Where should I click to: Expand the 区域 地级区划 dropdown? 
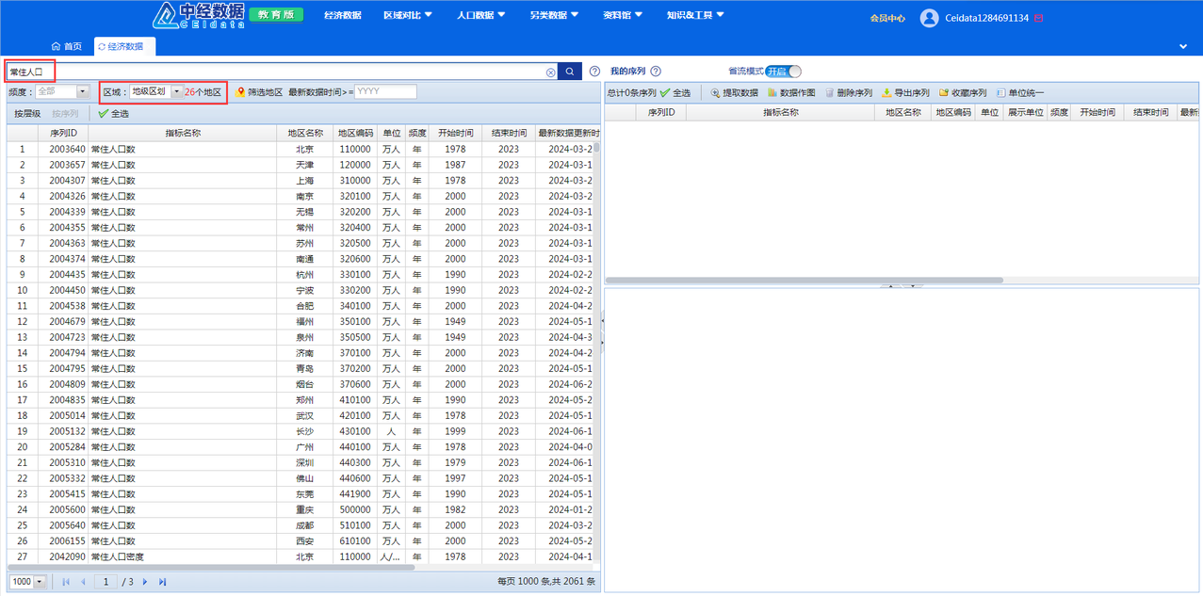(x=176, y=92)
